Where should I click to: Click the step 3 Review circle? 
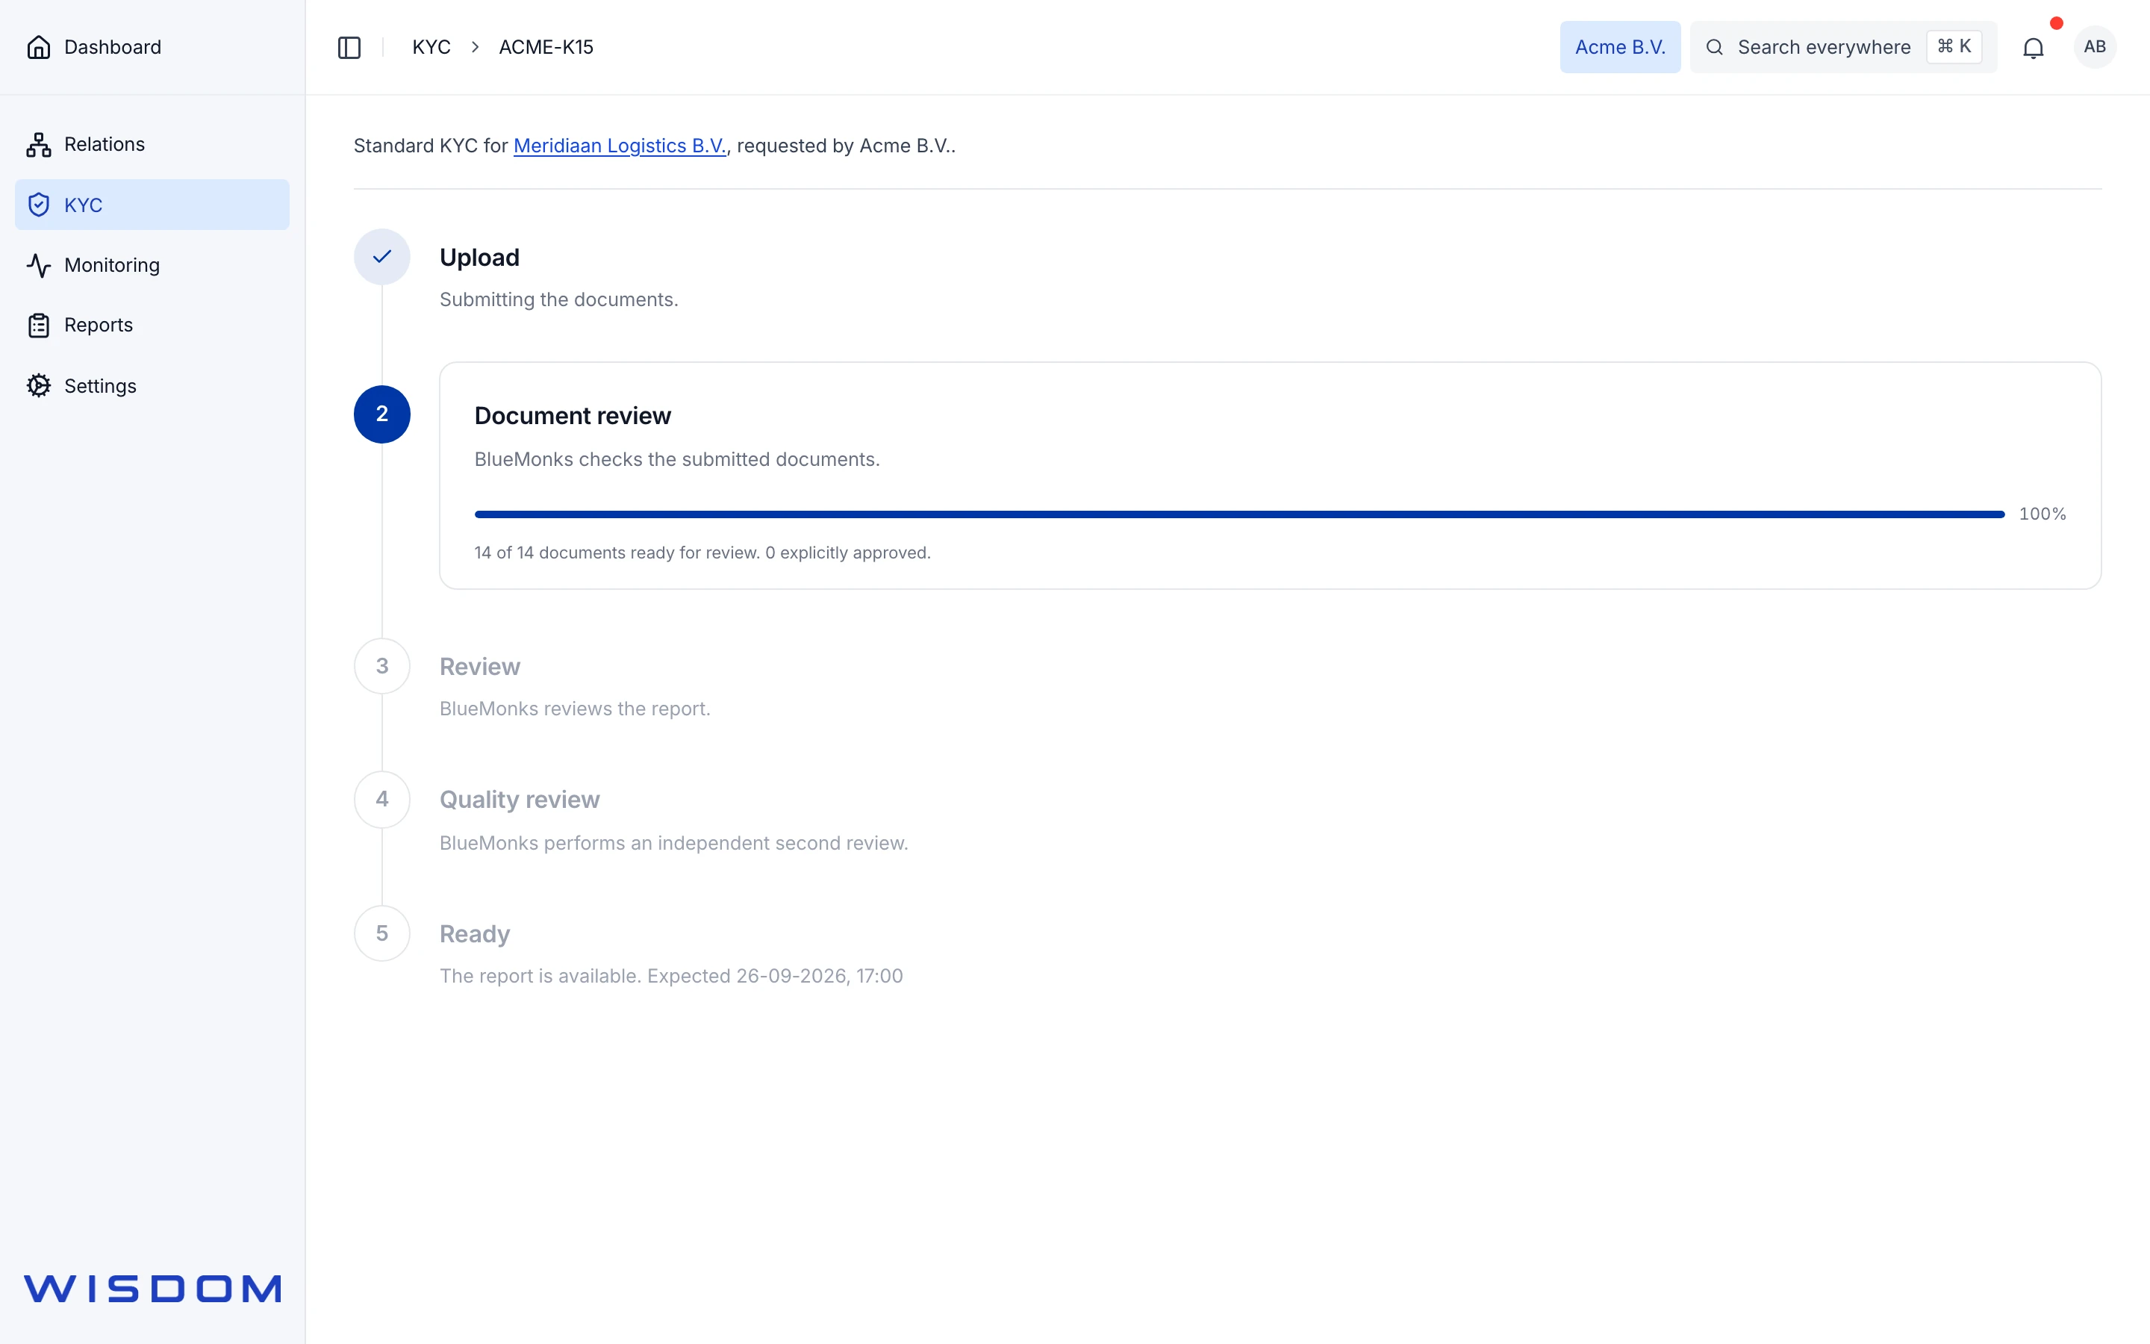(x=382, y=666)
